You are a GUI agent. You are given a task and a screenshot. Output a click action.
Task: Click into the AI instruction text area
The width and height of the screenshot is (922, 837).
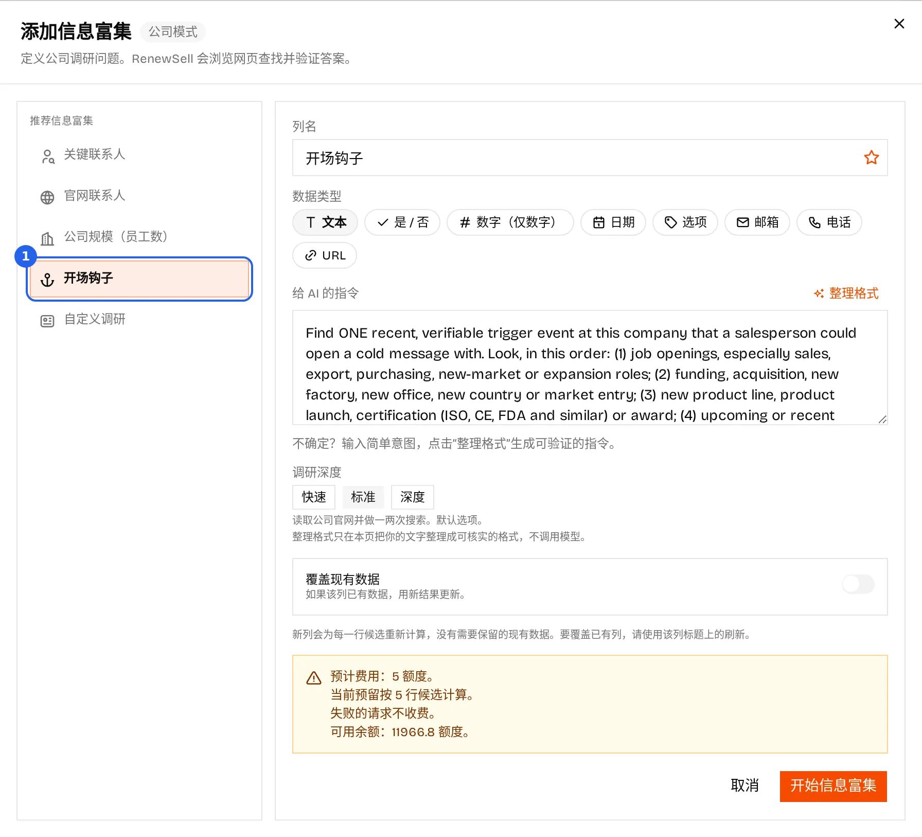(x=590, y=368)
